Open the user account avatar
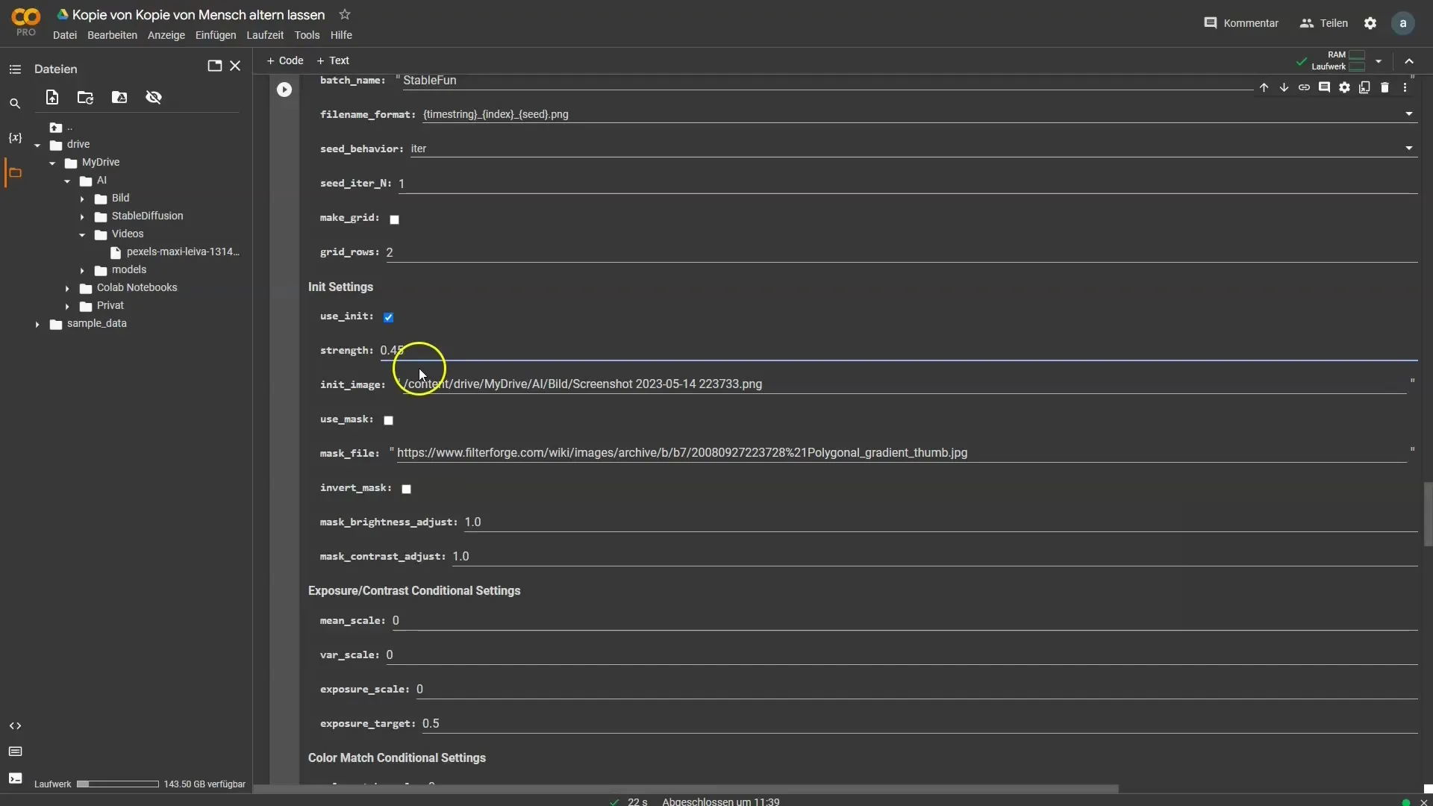The image size is (1433, 806). click(x=1403, y=23)
